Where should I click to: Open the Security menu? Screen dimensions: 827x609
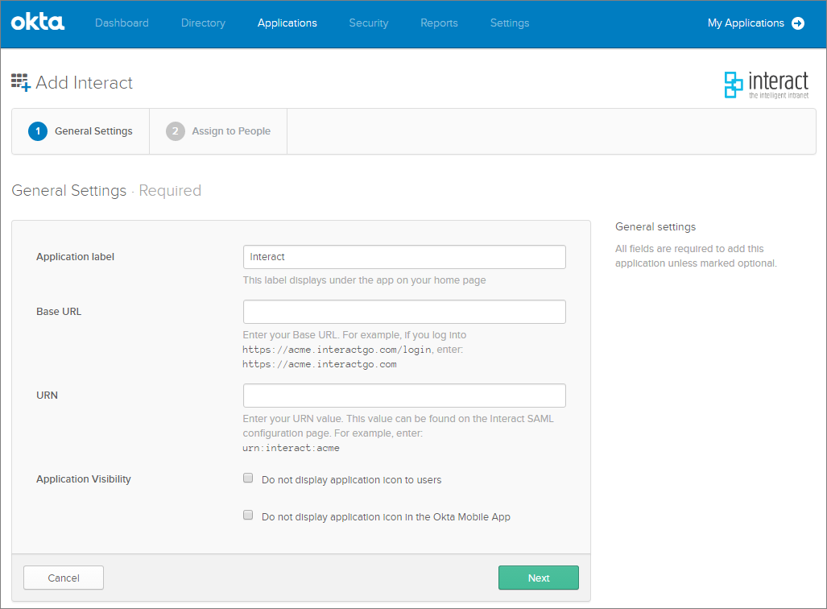(x=369, y=23)
